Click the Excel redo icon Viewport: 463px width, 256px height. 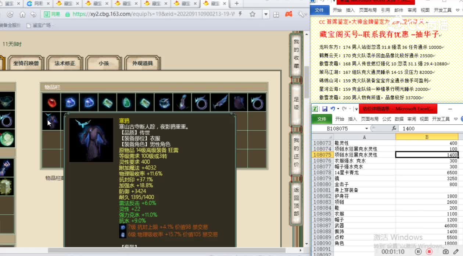coord(344,109)
